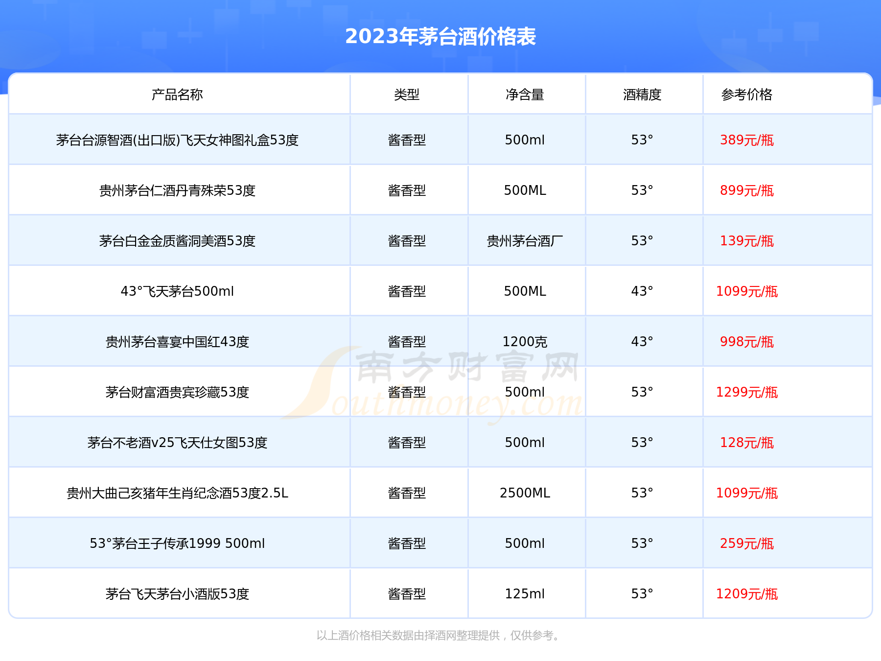Select 茅台飞天茅台小酒版53度 product name
This screenshot has height=661, width=881.
coord(177,594)
